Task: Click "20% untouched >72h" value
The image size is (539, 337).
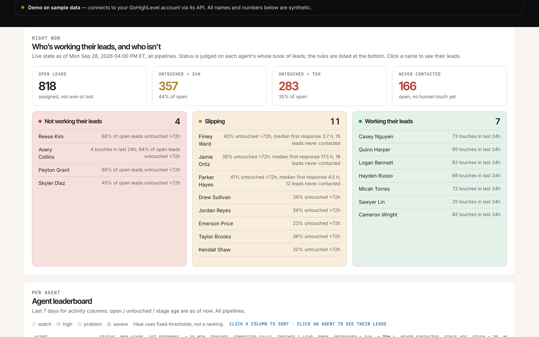Action: tap(316, 249)
